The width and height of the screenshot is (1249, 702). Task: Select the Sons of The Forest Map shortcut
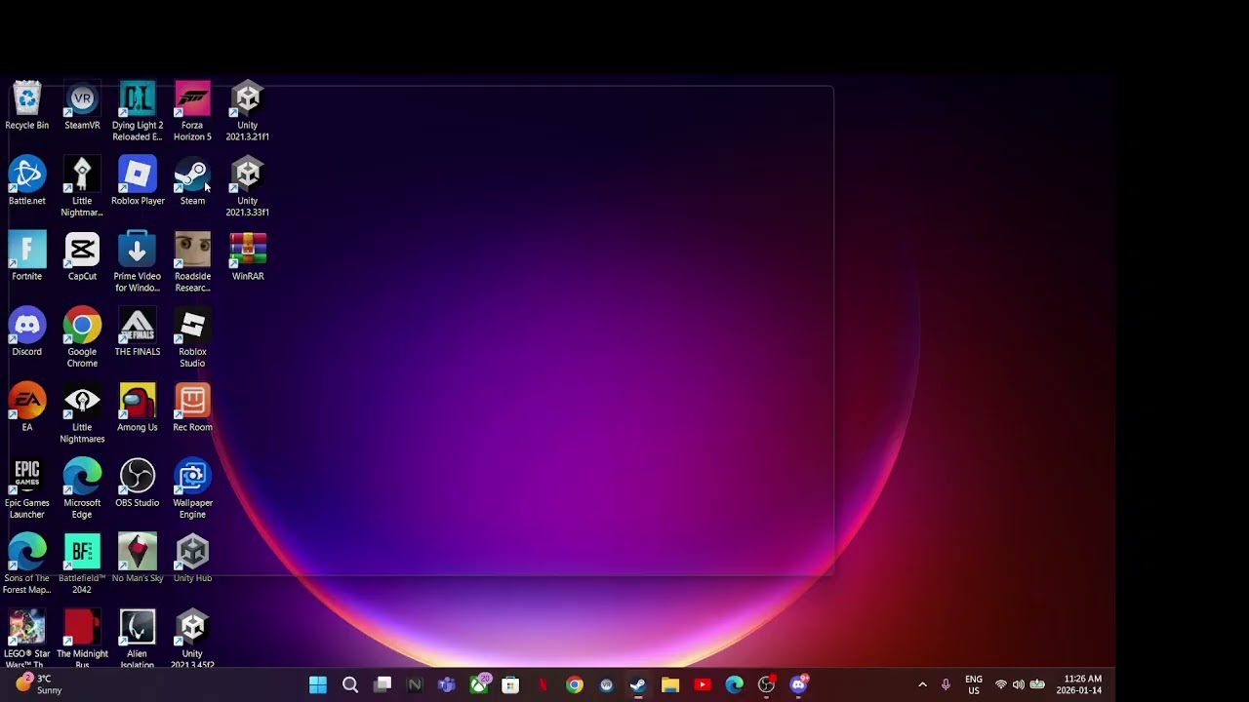[x=27, y=565]
